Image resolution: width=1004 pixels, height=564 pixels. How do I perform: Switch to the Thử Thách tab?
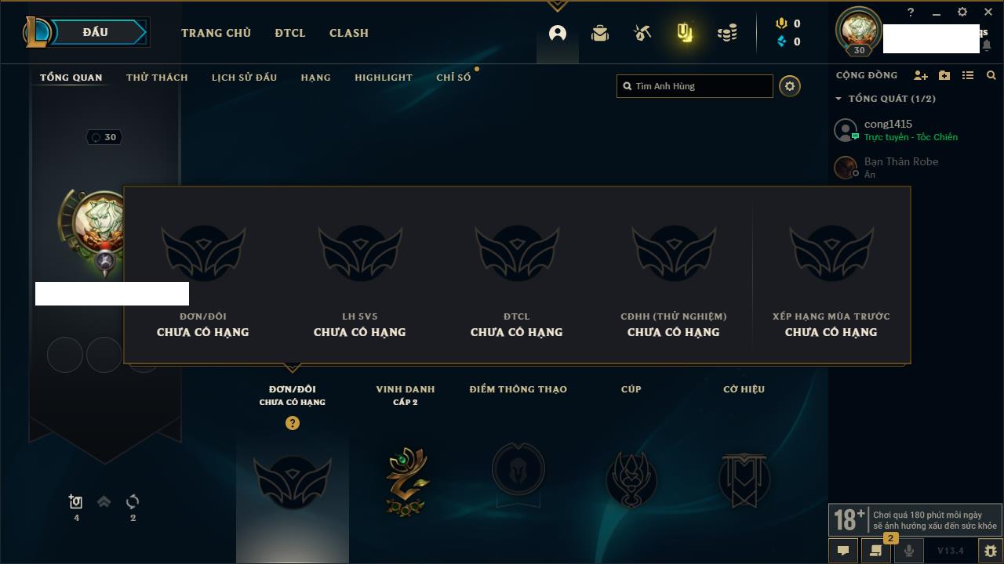[x=157, y=77]
